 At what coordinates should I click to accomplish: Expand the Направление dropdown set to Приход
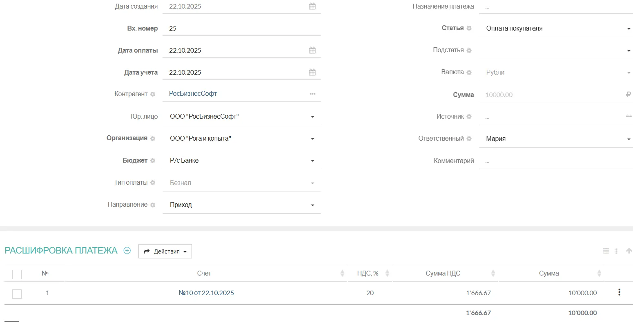[312, 205]
